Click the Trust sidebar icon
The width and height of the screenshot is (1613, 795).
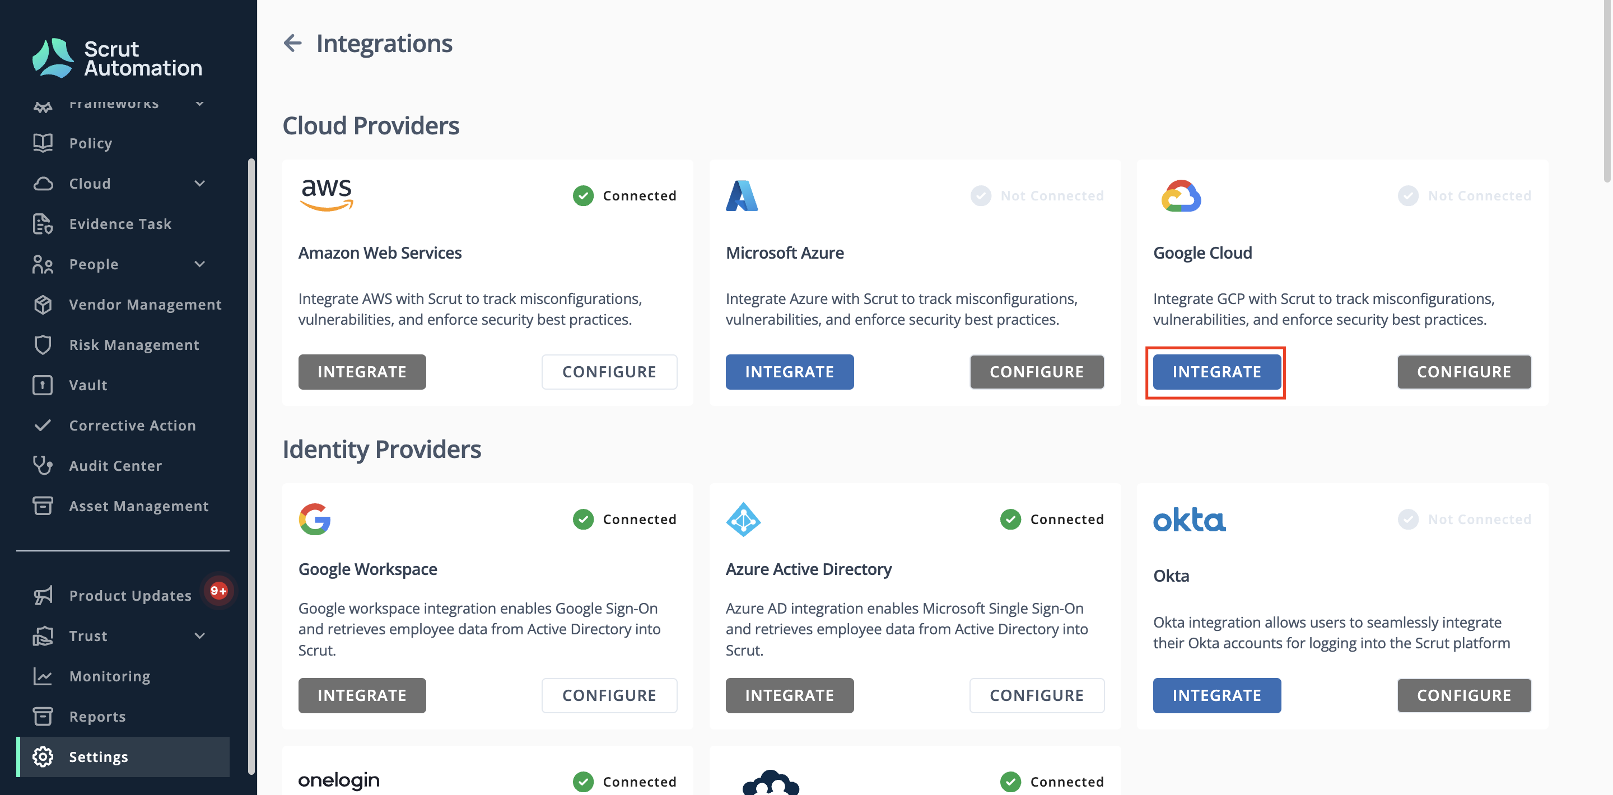click(43, 635)
